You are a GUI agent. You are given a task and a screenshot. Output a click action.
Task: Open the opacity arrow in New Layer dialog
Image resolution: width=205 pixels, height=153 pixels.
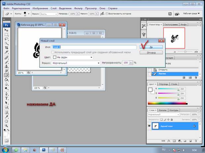[131, 63]
